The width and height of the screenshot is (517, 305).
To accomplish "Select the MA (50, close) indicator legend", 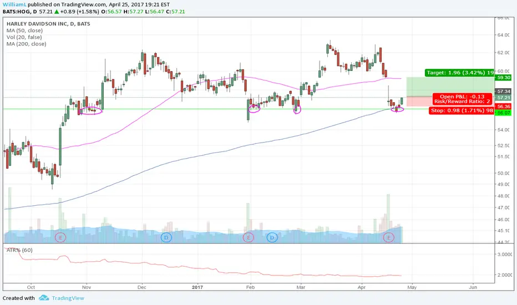I will [24, 30].
